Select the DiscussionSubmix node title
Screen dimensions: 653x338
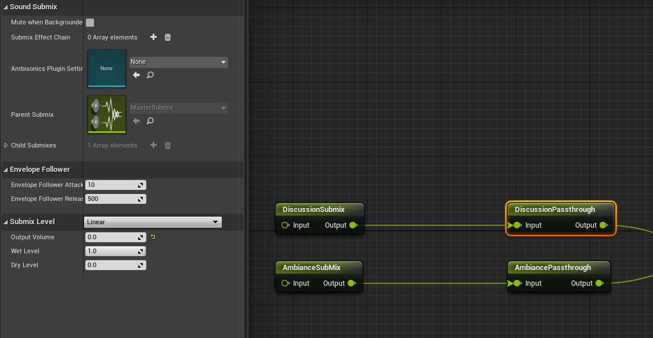(x=313, y=209)
